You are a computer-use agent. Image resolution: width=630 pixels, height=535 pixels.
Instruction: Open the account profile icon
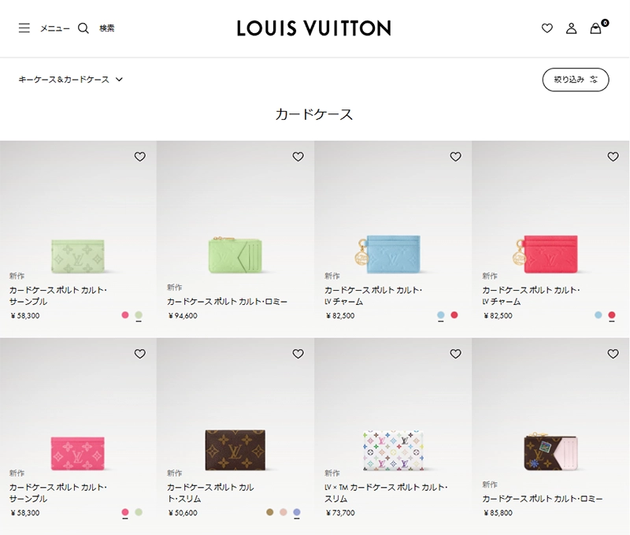click(x=572, y=28)
